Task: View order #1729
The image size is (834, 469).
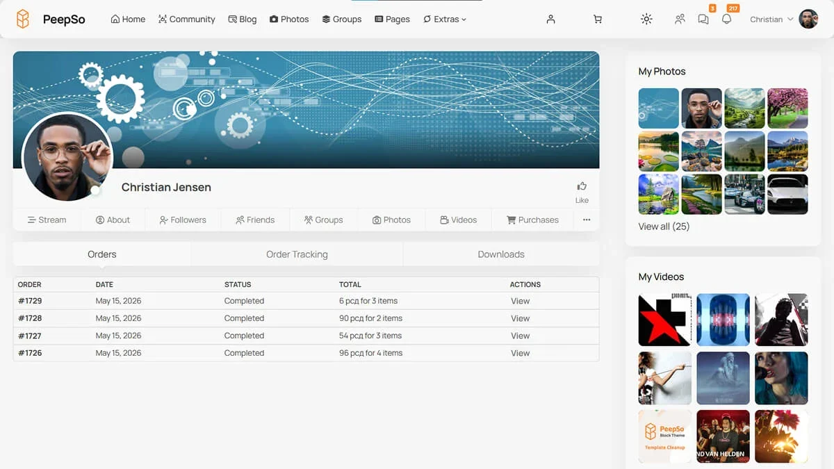Action: point(520,301)
